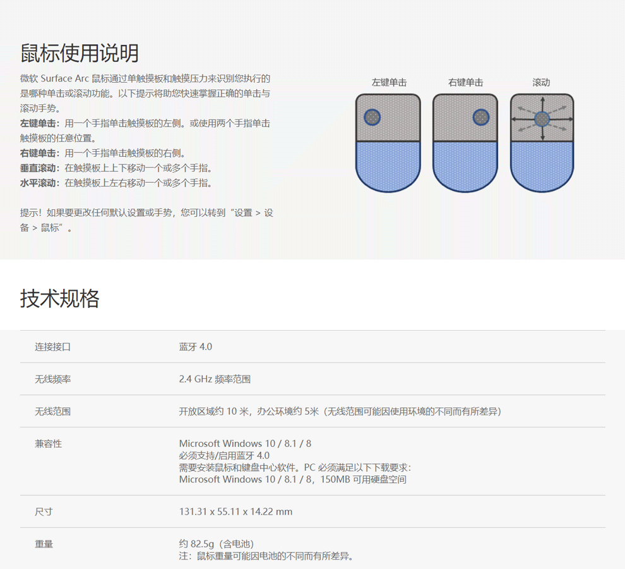Click the 连接接口 row label
This screenshot has width=625, height=569.
tap(52, 346)
